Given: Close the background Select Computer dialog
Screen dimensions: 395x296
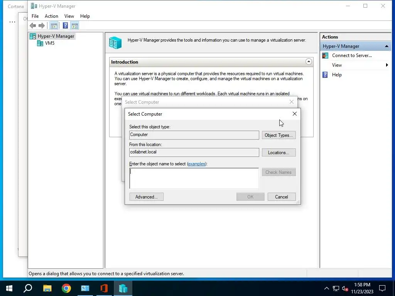Looking at the screenshot, I should point(292,102).
